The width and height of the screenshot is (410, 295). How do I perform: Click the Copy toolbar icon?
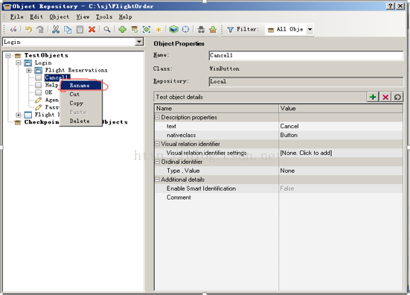68,29
